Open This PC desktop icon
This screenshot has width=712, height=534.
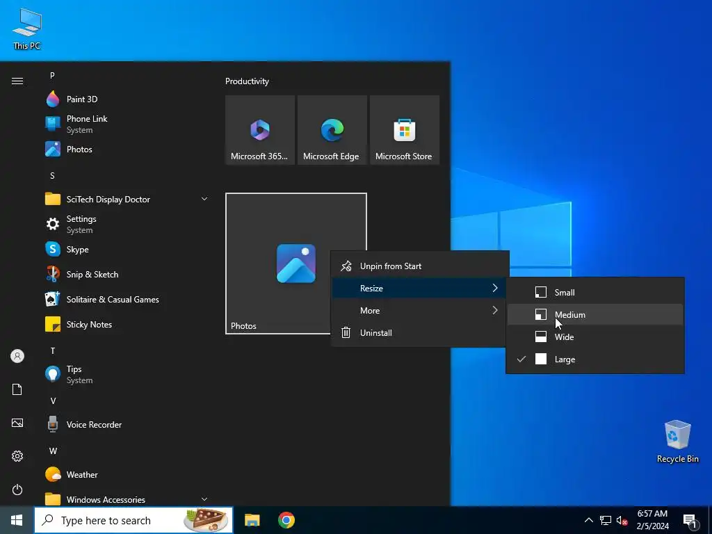click(x=27, y=29)
